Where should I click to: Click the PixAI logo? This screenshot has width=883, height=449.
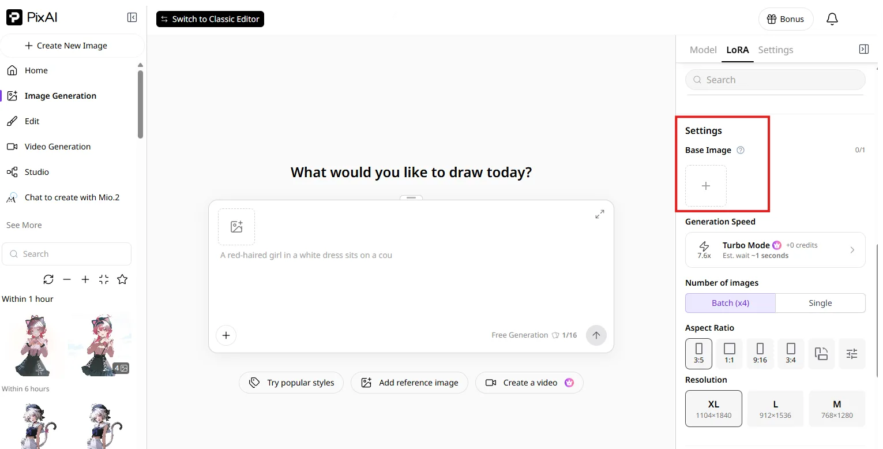click(x=32, y=17)
